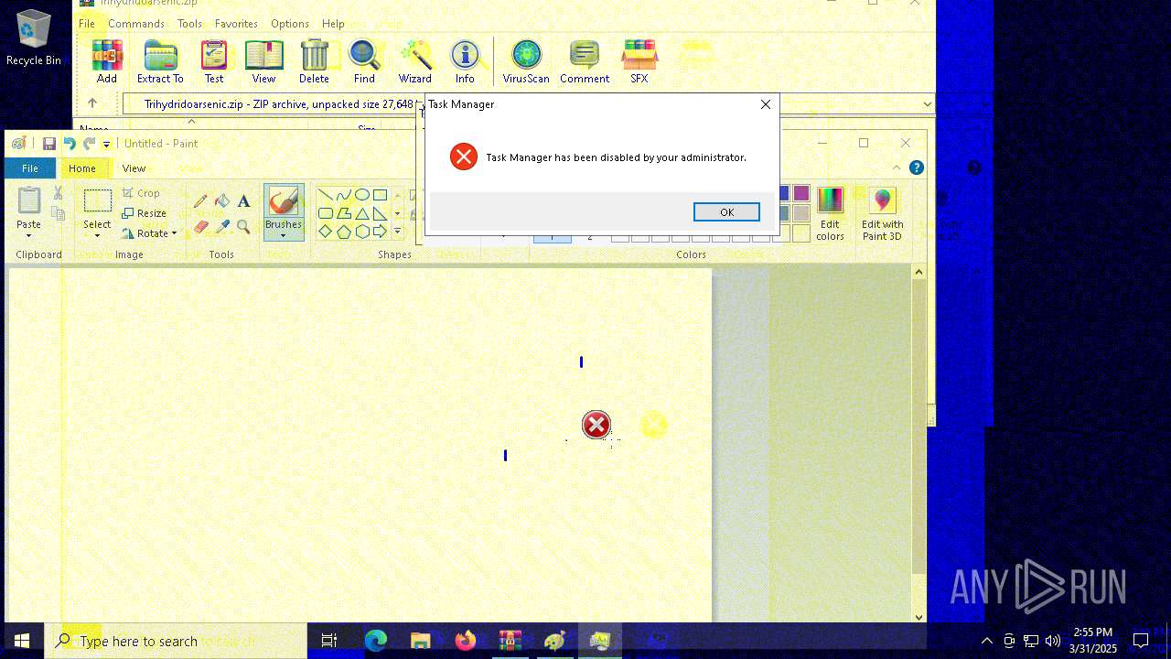
Task: Expand the Select dropdown arrow
Action: [97, 235]
